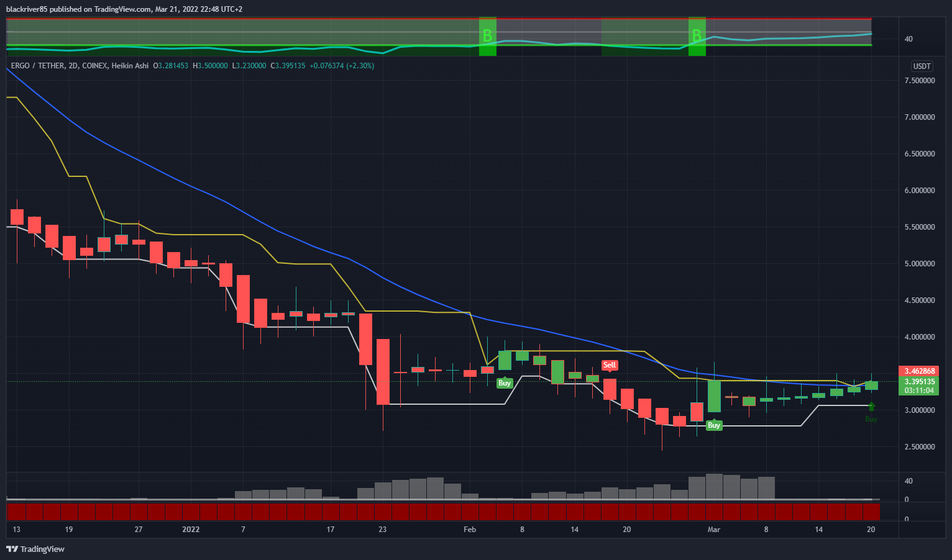Image resolution: width=952 pixels, height=560 pixels.
Task: Click the close value C3.395135
Action: (288, 66)
